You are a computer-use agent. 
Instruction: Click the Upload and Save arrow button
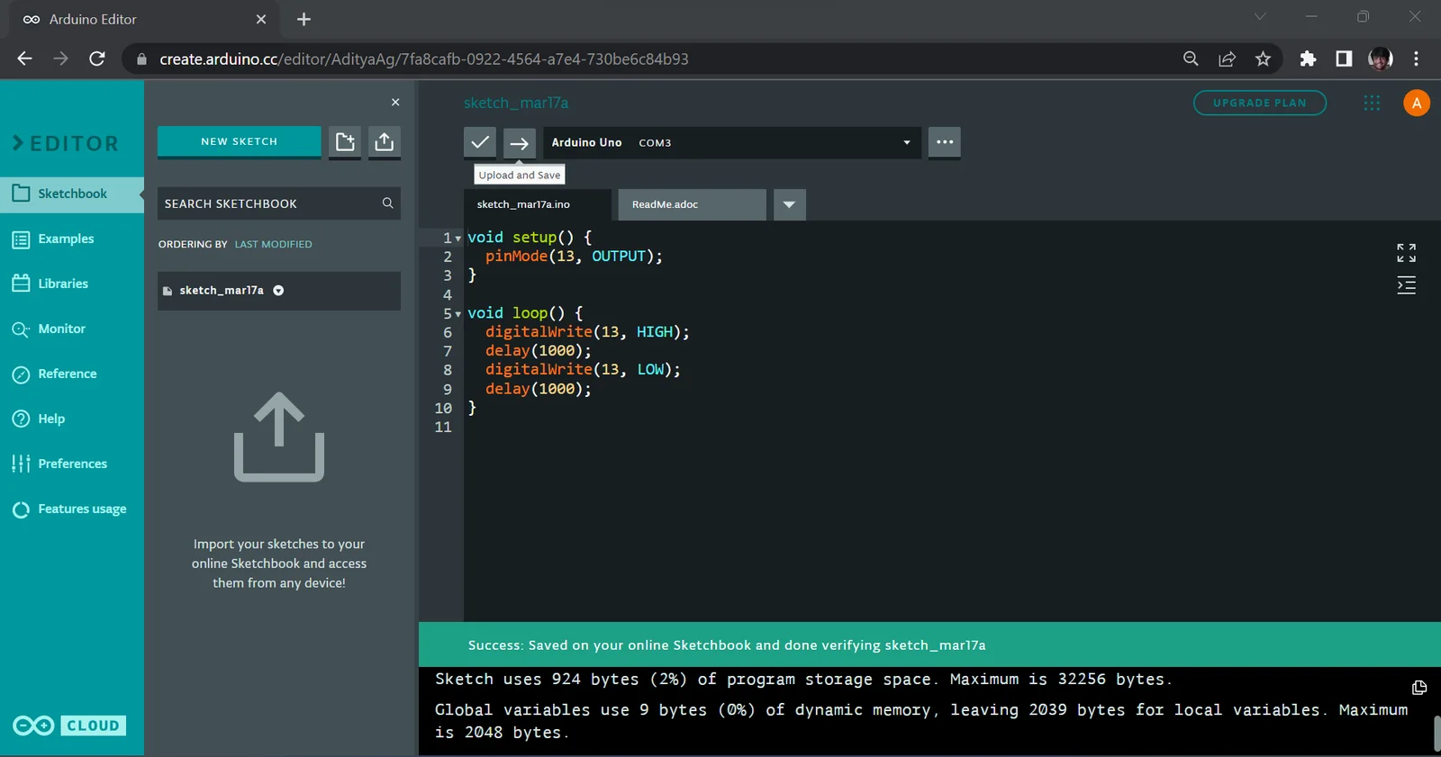coord(520,142)
